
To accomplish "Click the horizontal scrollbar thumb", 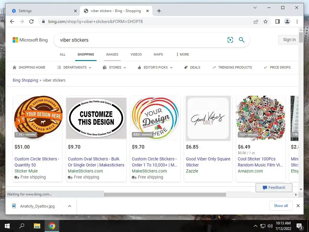I will [165, 195].
